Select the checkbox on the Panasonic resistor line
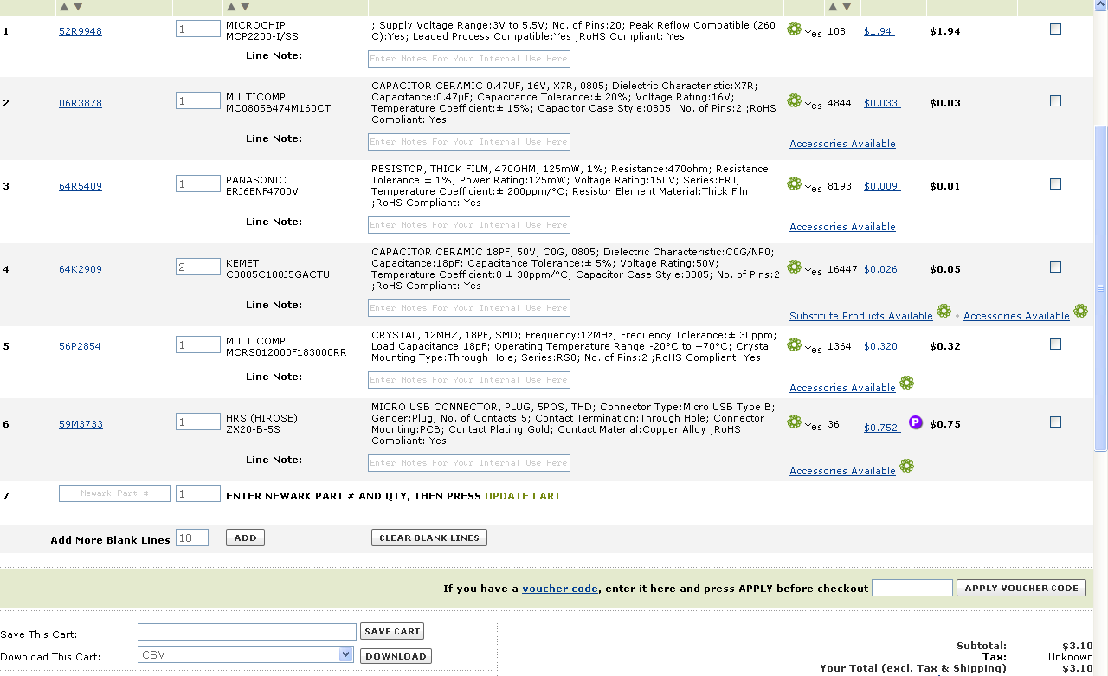The image size is (1108, 676). click(1055, 184)
